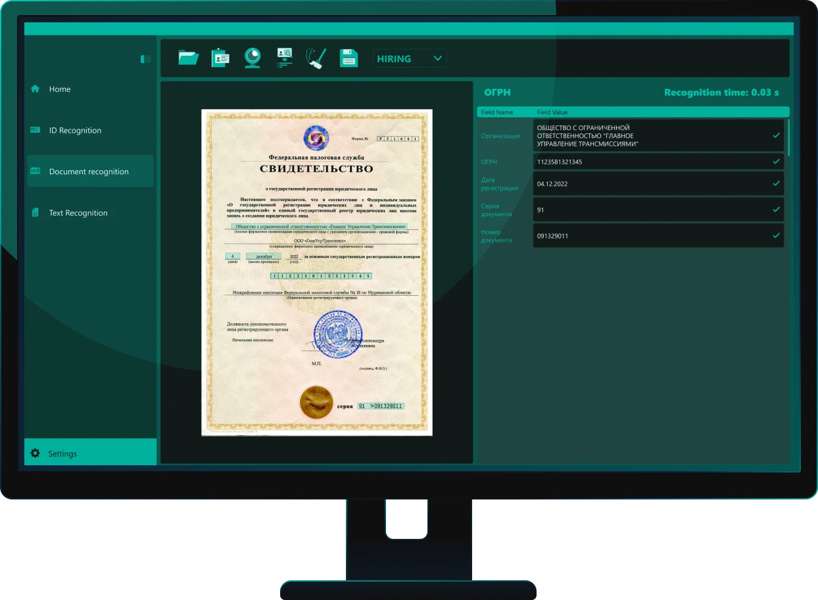818x600 pixels.
Task: Click the recognize document scan icon
Action: [x=284, y=58]
